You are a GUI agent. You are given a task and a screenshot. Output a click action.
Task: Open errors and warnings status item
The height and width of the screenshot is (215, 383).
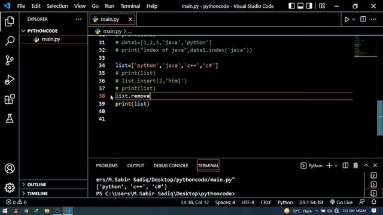click(x=16, y=202)
